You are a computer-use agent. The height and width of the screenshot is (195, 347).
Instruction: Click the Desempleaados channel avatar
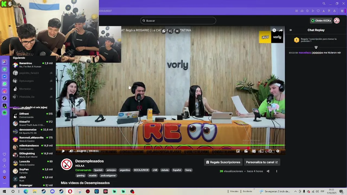[66, 164]
